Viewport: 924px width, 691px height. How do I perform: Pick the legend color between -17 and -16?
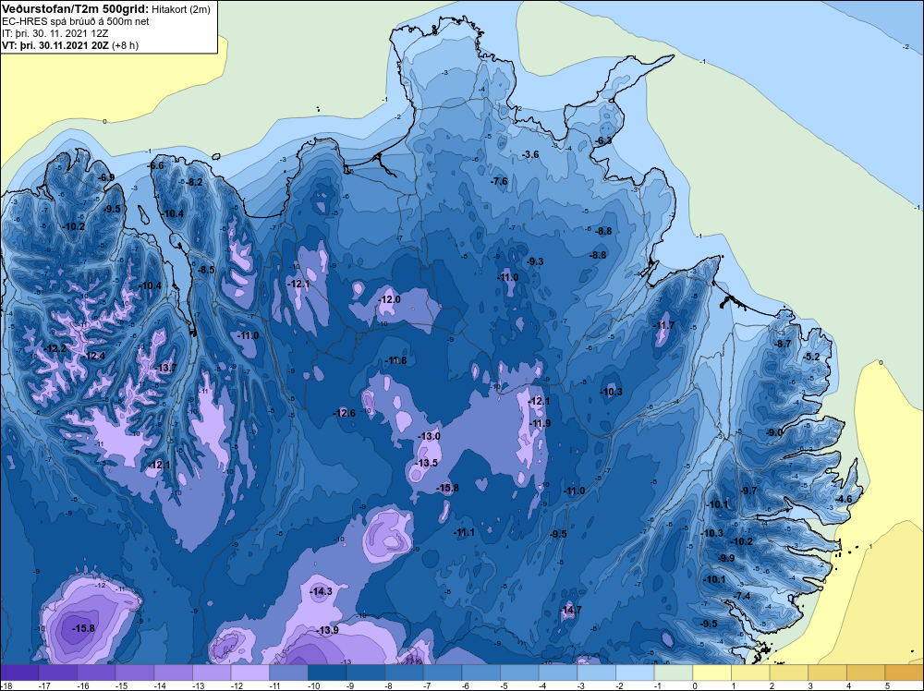click(x=57, y=673)
